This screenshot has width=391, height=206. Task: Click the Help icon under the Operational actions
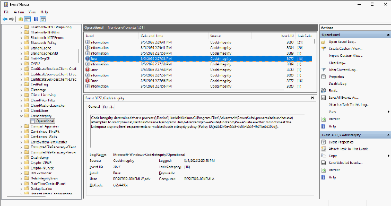pyautogui.click(x=324, y=126)
